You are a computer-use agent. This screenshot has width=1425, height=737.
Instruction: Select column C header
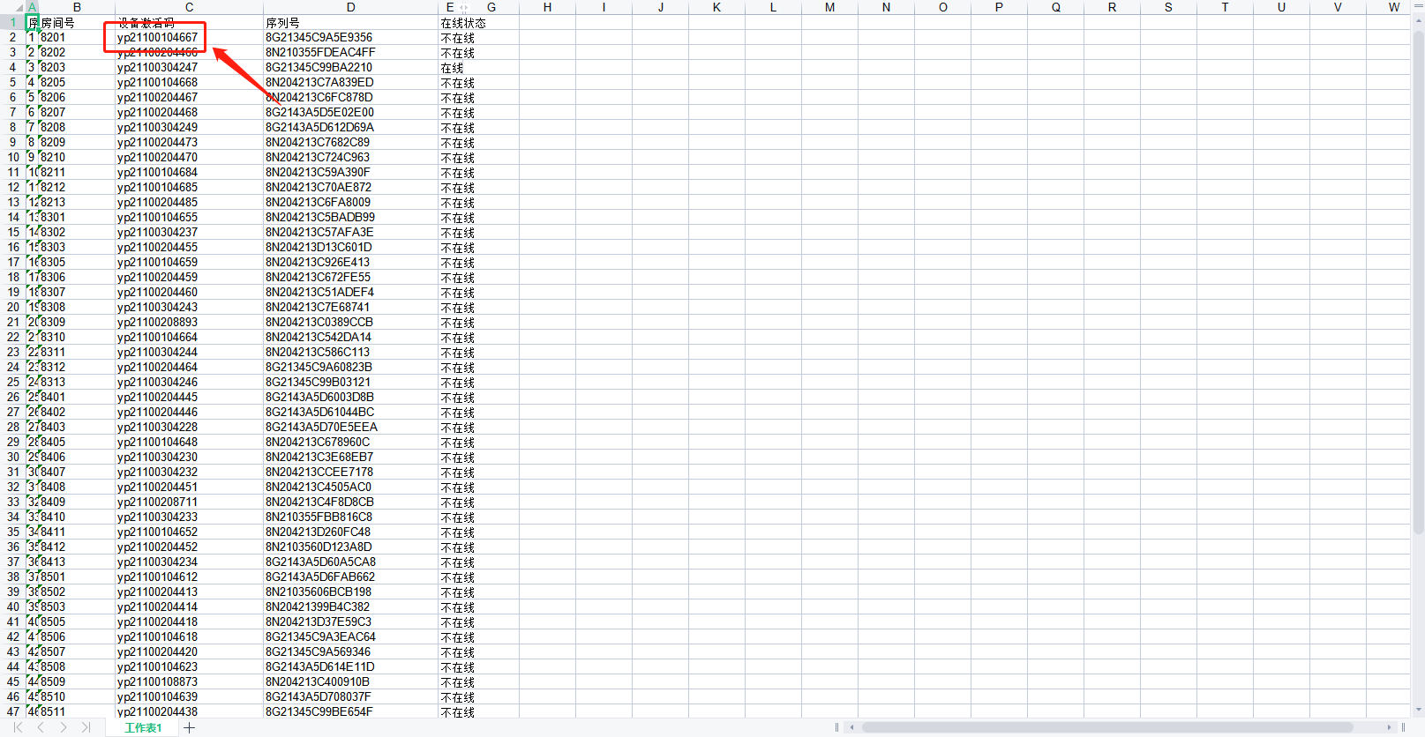click(189, 7)
